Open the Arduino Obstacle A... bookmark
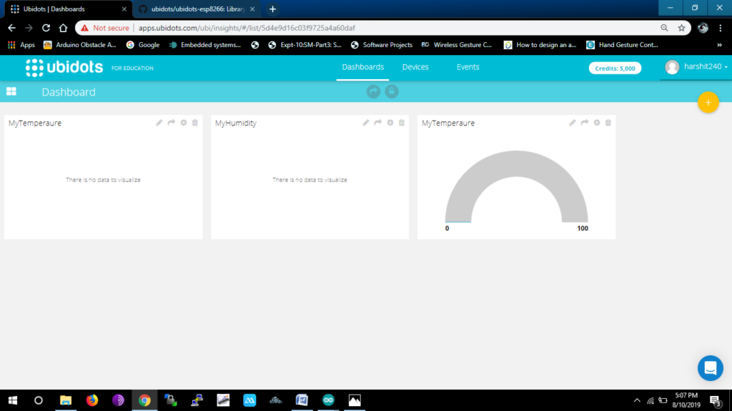The width and height of the screenshot is (732, 411). coord(80,45)
